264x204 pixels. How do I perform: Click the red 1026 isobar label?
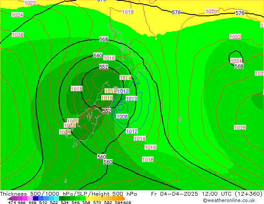click(x=17, y=35)
